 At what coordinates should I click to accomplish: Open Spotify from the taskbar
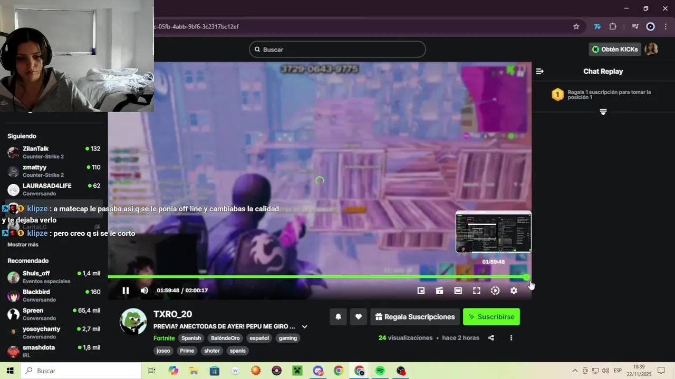pyautogui.click(x=380, y=371)
